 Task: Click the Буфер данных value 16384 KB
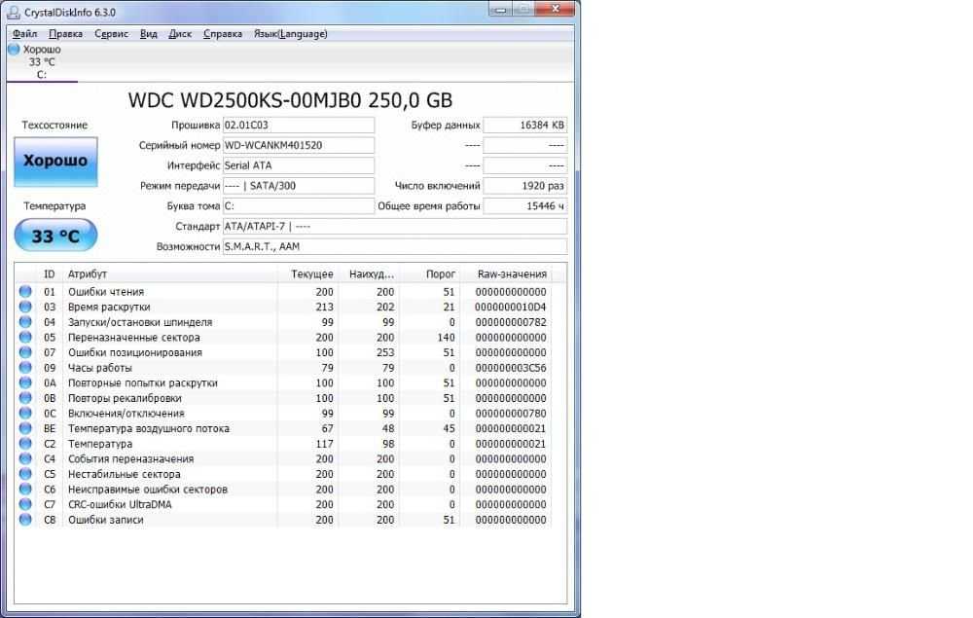[525, 125]
